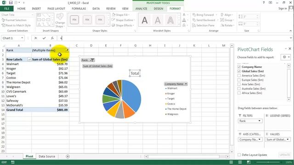Click the Rank filter button on the chart
The width and height of the screenshot is (294, 165).
[x=88, y=60]
